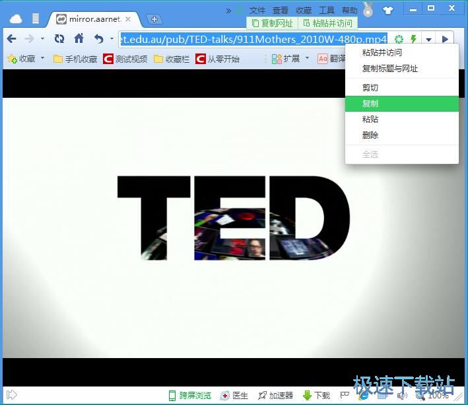Click 加速器 accelerator in the status bar
This screenshot has width=468, height=405.
point(275,396)
